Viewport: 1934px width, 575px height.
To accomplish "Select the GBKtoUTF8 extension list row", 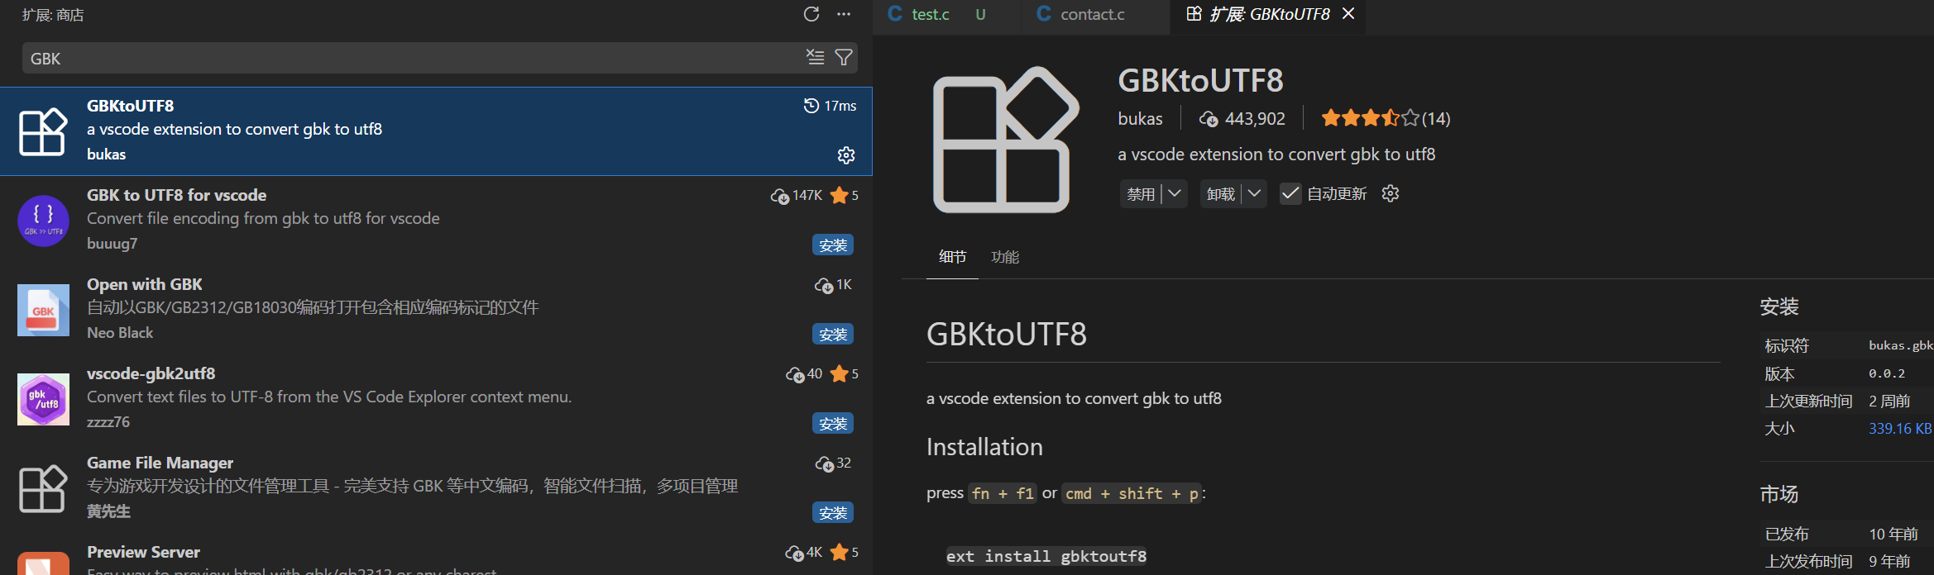I will 436,131.
